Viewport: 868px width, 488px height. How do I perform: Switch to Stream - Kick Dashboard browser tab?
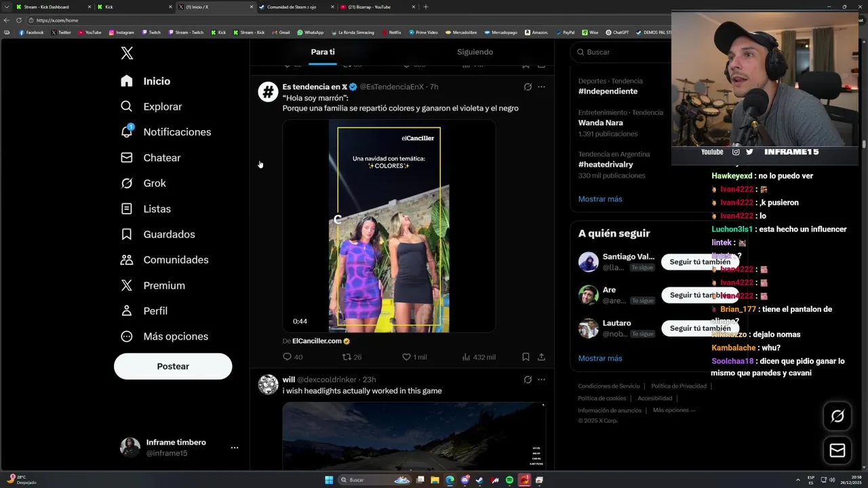(x=53, y=7)
